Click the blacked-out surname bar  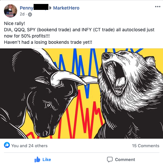pos(41,7)
